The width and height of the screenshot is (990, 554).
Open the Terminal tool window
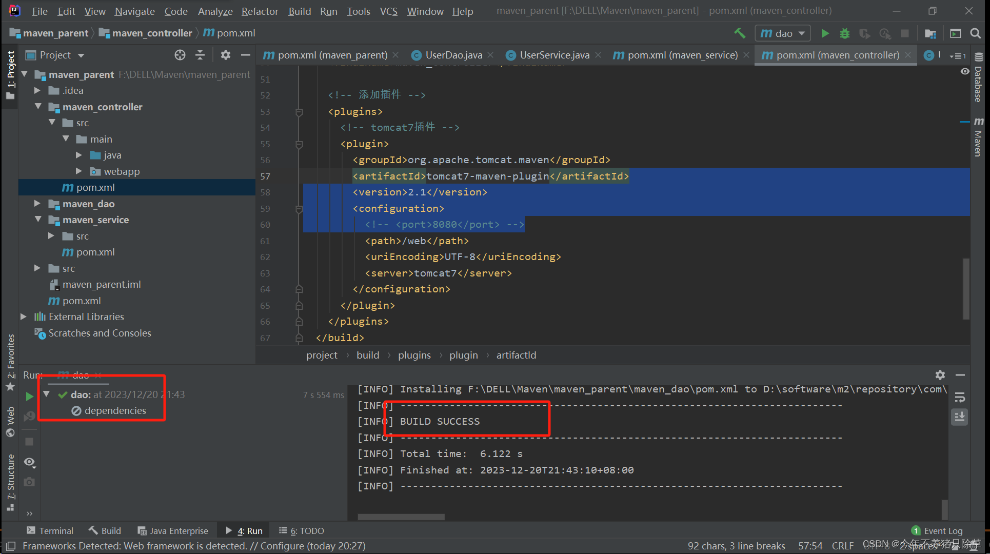(50, 531)
